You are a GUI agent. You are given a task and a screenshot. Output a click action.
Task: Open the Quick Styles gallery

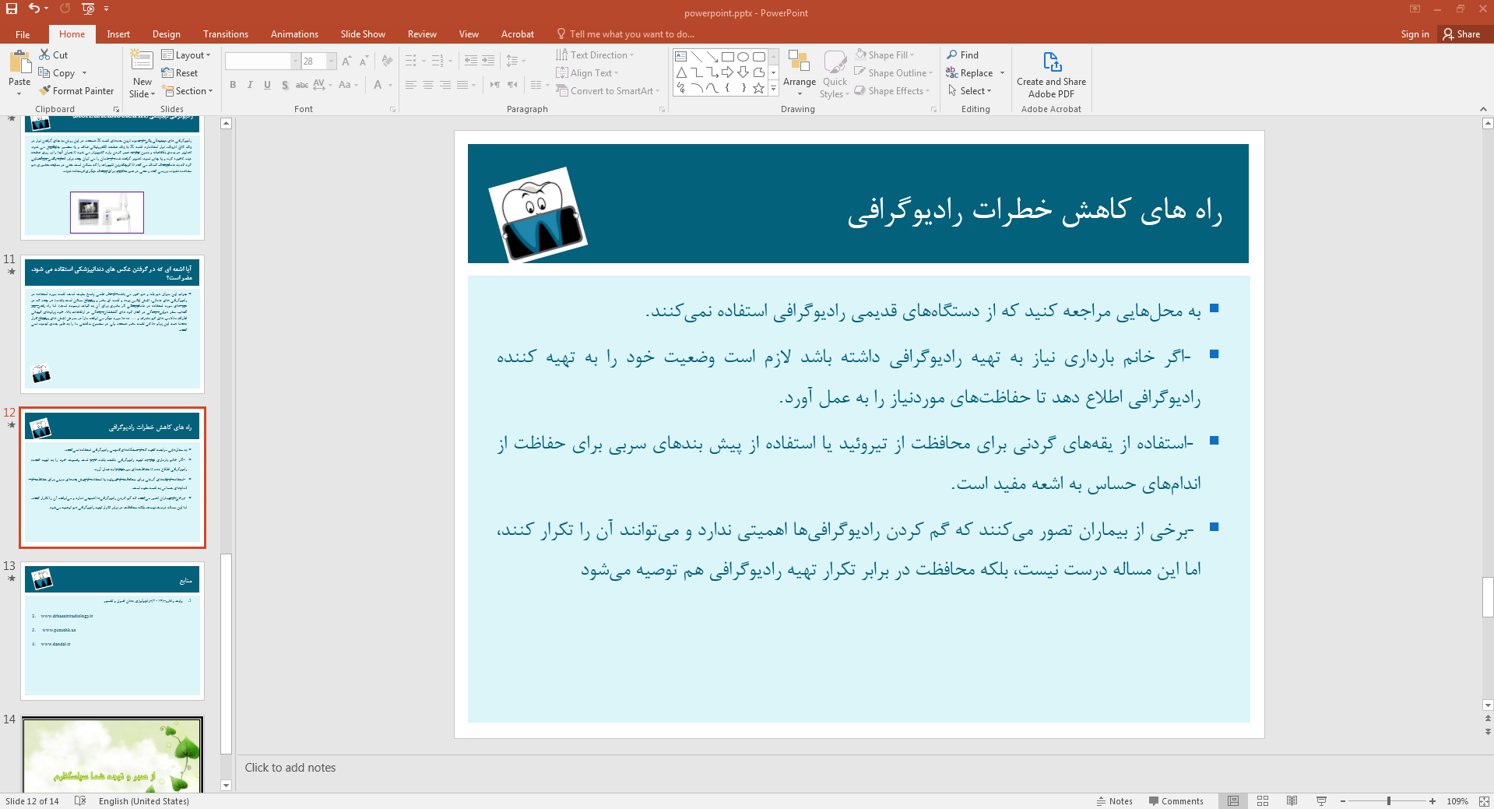[x=835, y=75]
